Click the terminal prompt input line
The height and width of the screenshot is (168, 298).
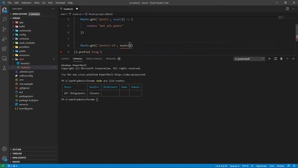[97, 99]
